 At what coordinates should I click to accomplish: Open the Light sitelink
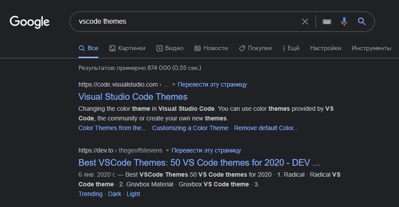click(133, 194)
